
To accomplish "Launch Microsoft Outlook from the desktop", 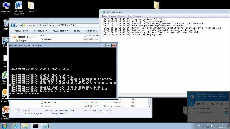I will pos(5,95).
